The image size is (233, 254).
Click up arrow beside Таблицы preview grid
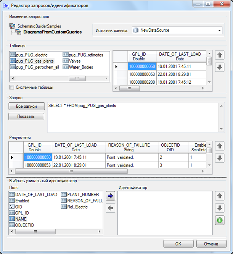click(219, 55)
